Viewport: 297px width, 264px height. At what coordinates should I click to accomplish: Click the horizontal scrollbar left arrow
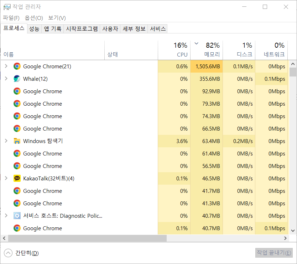[4, 238]
